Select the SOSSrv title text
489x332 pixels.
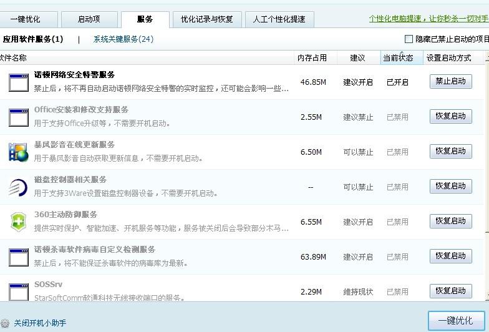pos(48,285)
